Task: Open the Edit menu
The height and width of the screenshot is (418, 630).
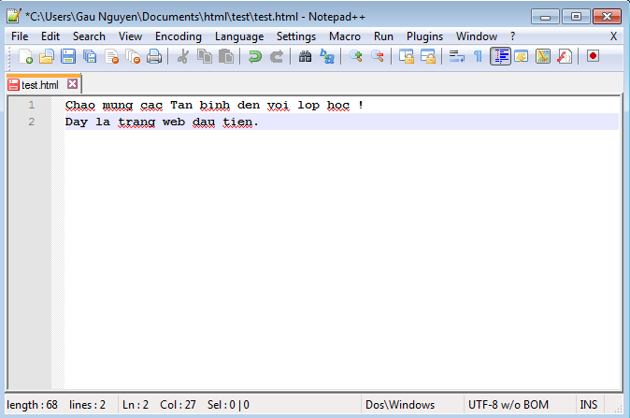Action: 50,36
